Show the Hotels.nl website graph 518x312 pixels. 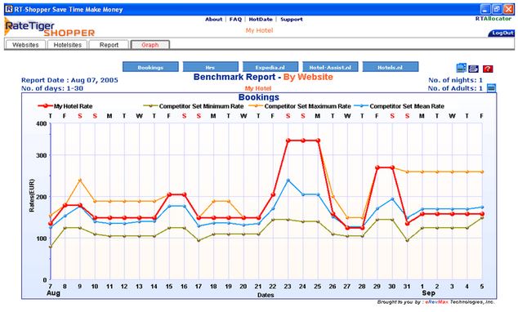coord(391,67)
